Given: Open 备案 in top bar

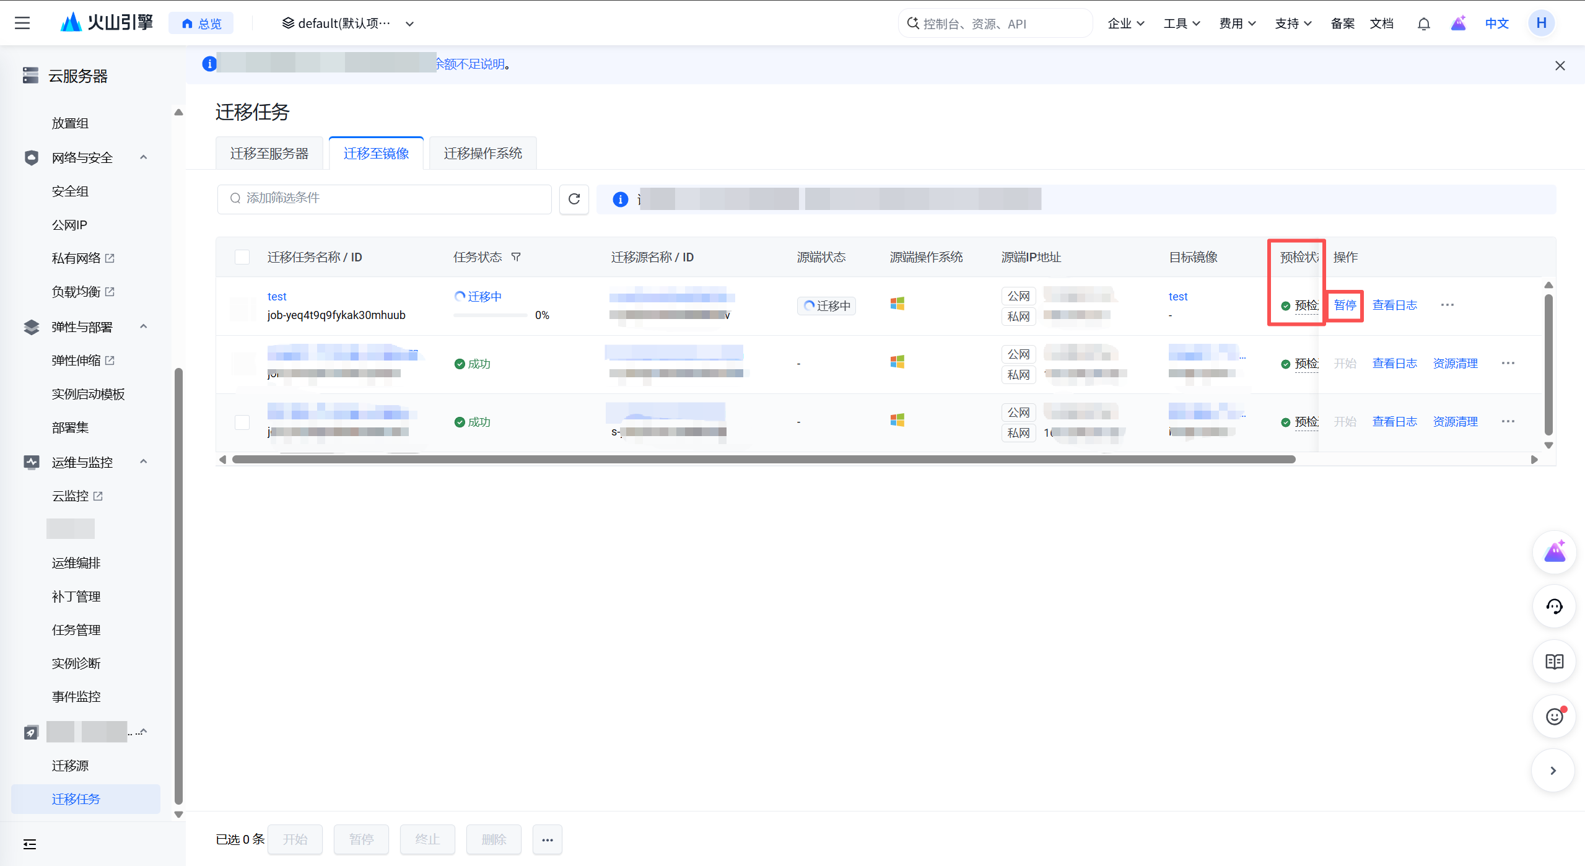Looking at the screenshot, I should [x=1342, y=24].
